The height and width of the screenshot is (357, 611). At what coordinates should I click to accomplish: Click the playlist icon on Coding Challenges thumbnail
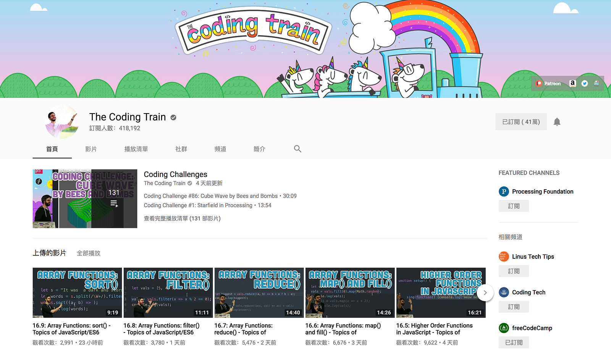pyautogui.click(x=114, y=204)
